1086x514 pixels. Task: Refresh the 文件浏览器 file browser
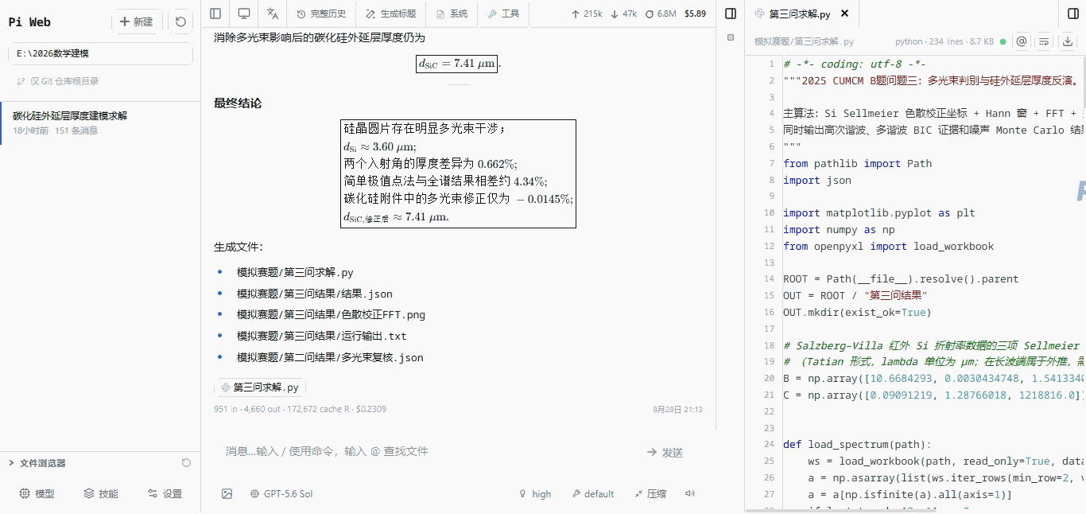point(186,463)
